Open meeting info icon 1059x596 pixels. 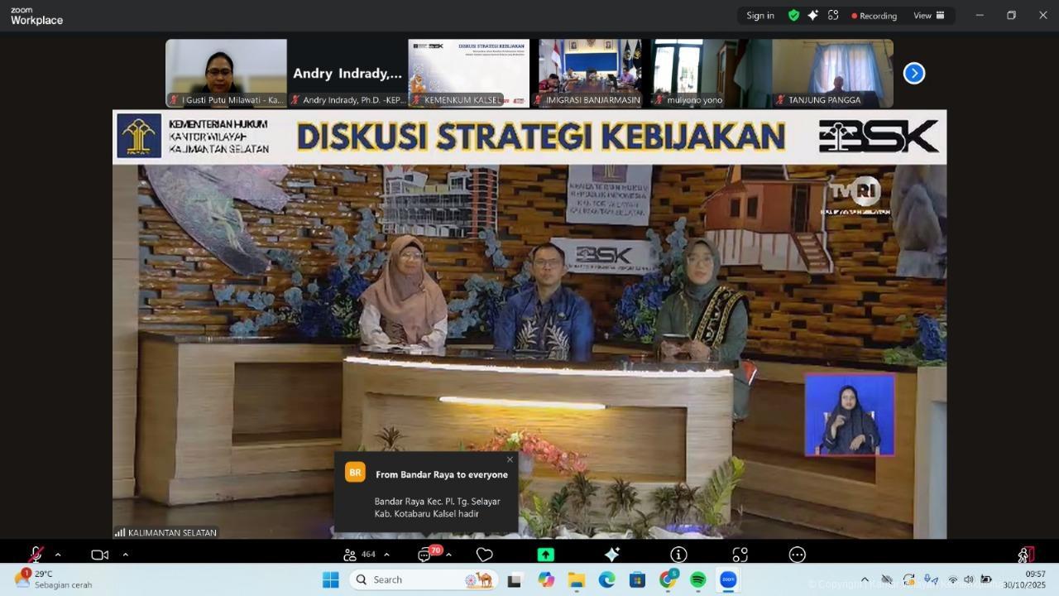click(x=678, y=555)
